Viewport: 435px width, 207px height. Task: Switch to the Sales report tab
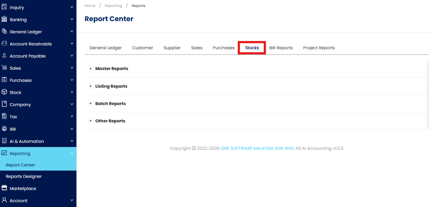197,48
